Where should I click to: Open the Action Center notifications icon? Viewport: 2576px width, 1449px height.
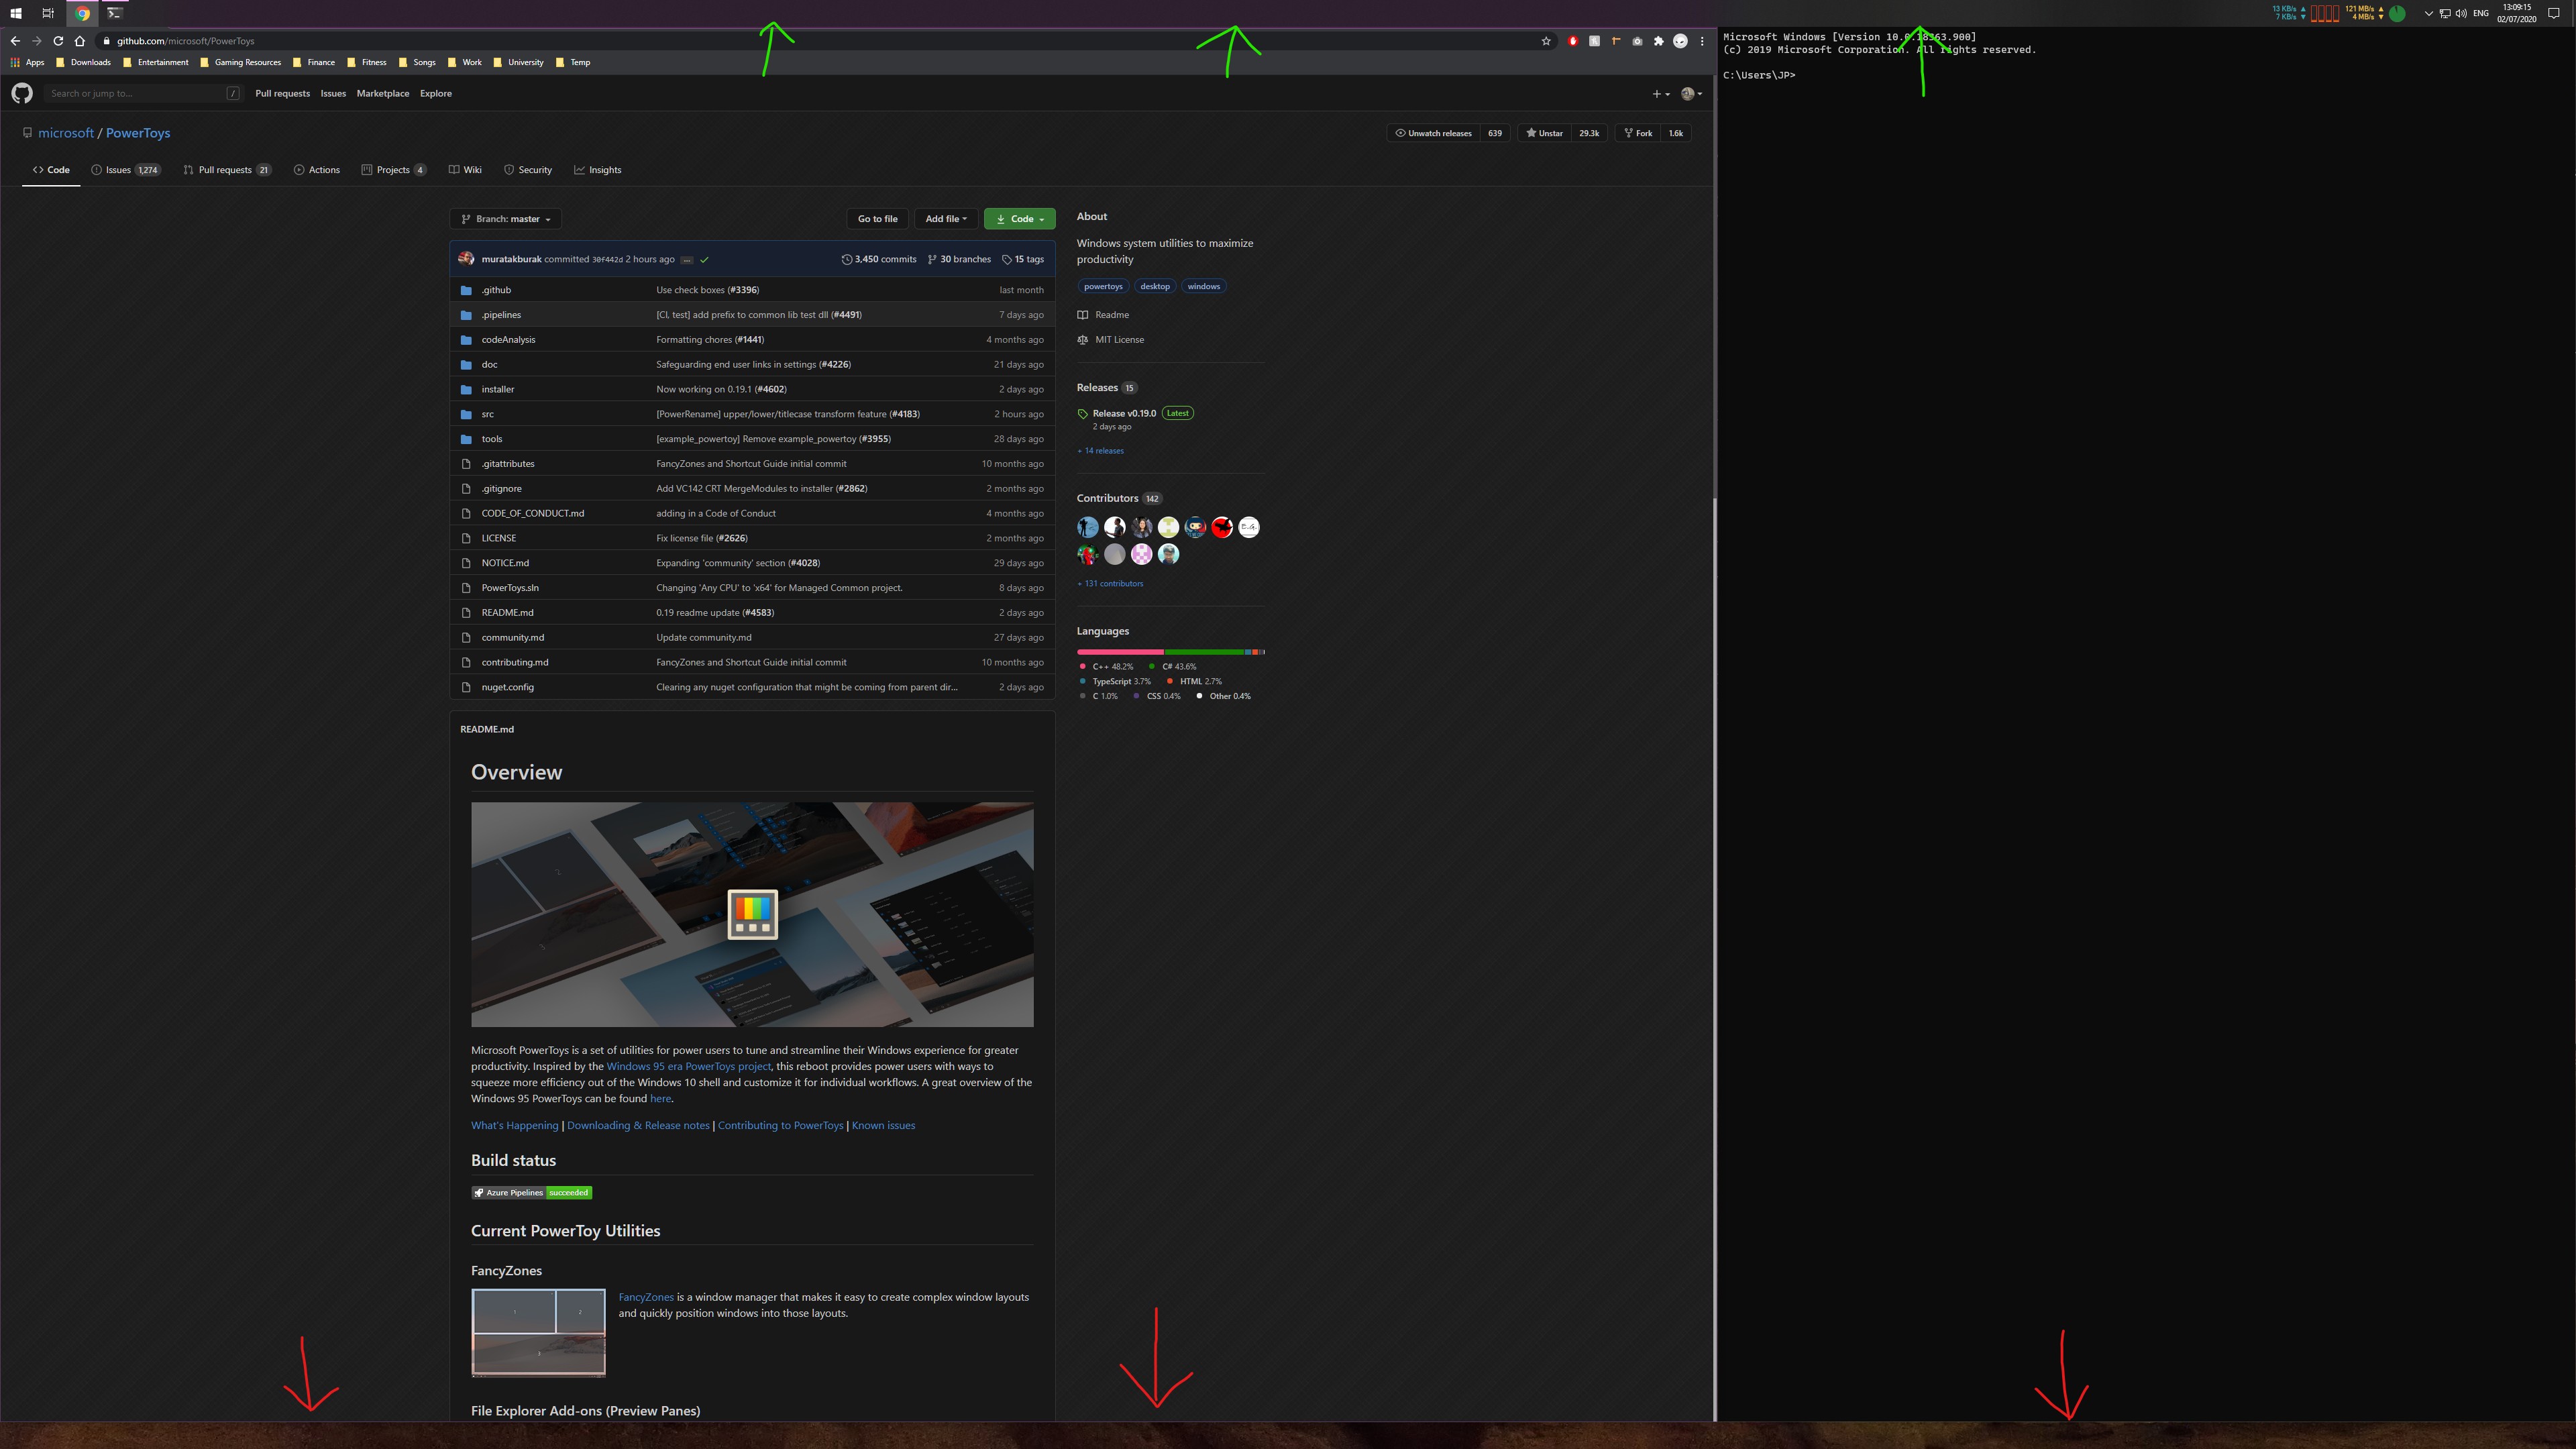(2554, 13)
